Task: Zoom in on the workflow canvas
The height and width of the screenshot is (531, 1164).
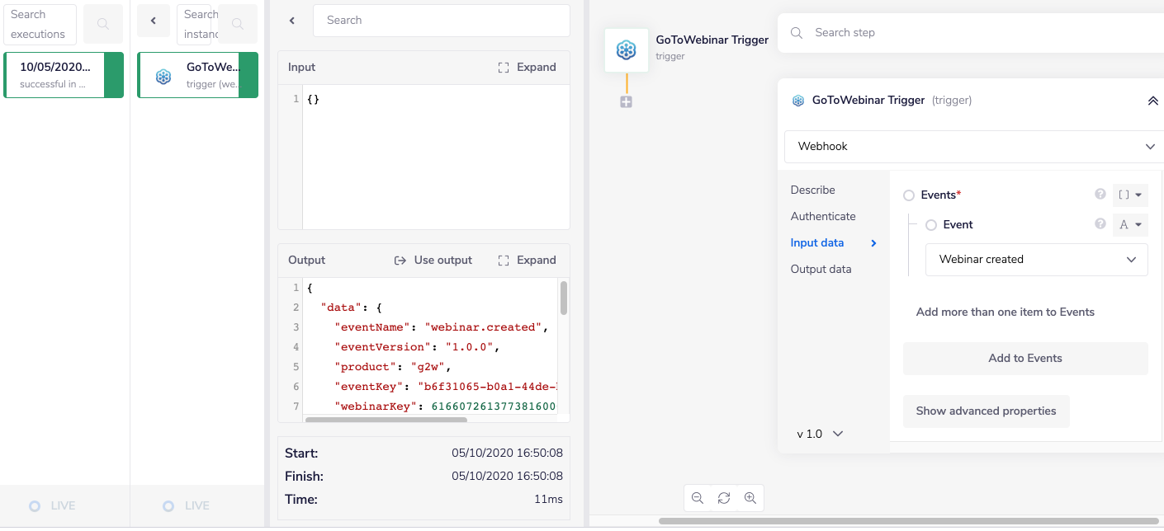Action: [750, 498]
